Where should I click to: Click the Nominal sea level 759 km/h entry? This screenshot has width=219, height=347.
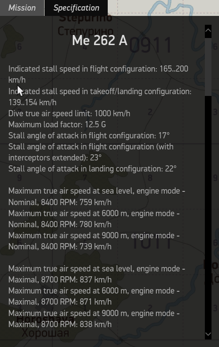[x=97, y=197]
